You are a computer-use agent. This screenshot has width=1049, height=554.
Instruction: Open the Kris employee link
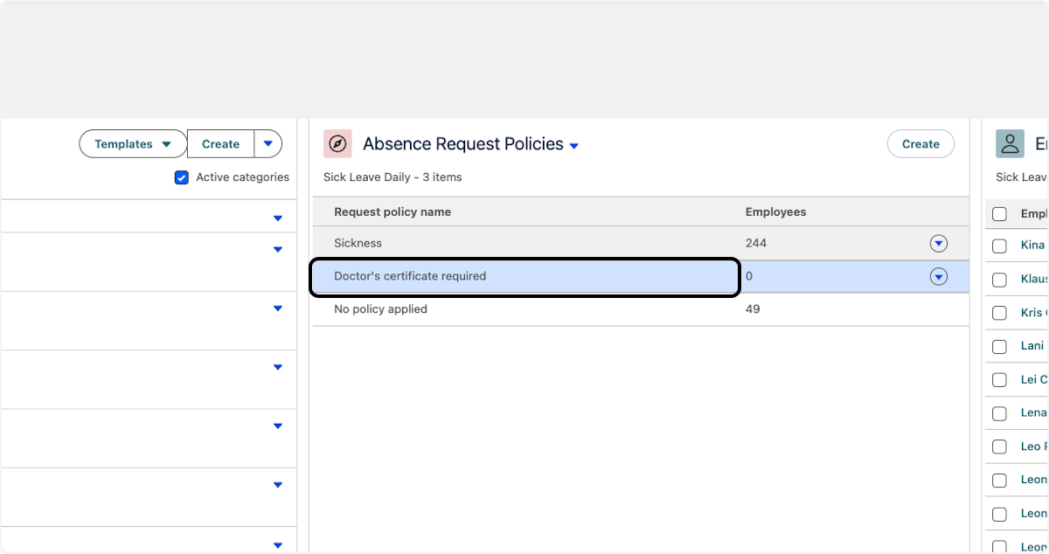1032,313
